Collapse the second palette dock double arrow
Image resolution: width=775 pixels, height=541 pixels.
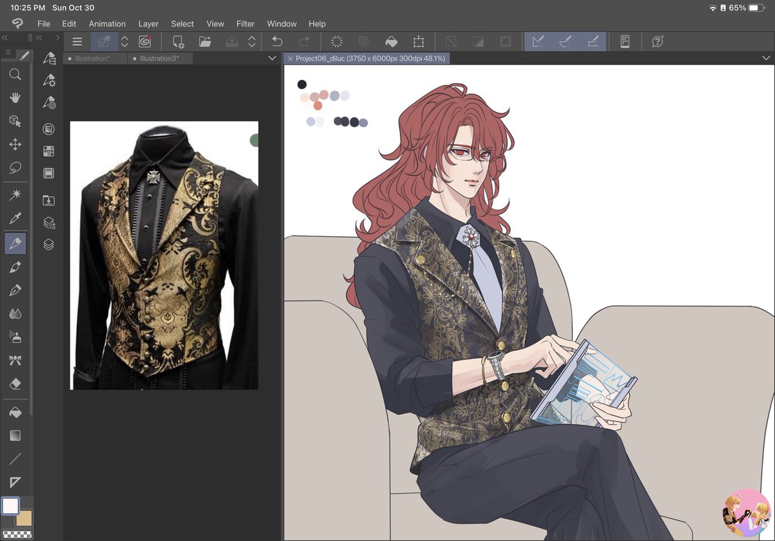tap(39, 37)
